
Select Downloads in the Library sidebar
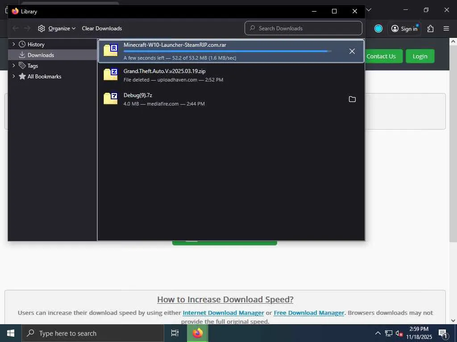pos(41,55)
